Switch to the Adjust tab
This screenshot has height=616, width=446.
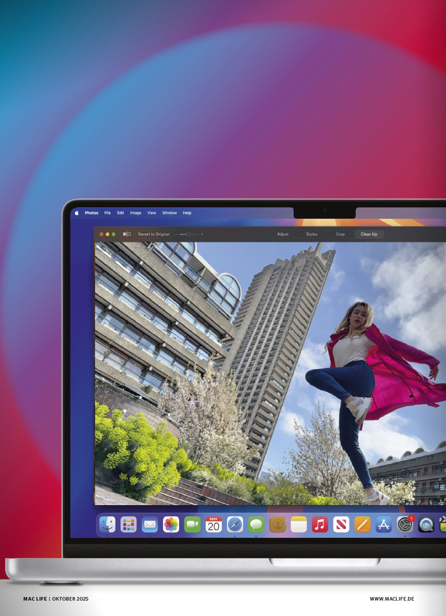click(x=283, y=234)
